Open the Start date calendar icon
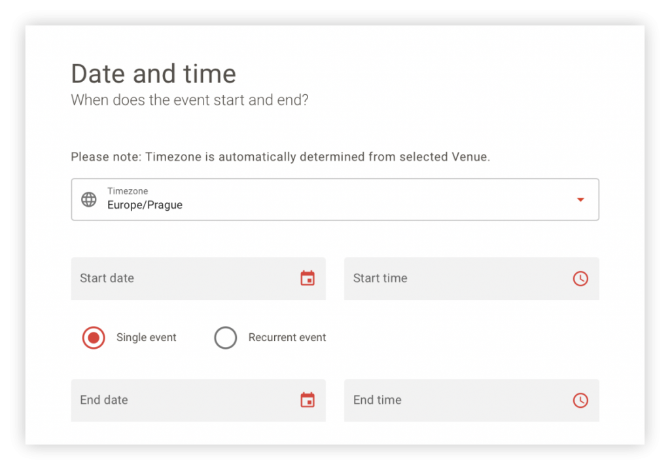 coord(308,278)
